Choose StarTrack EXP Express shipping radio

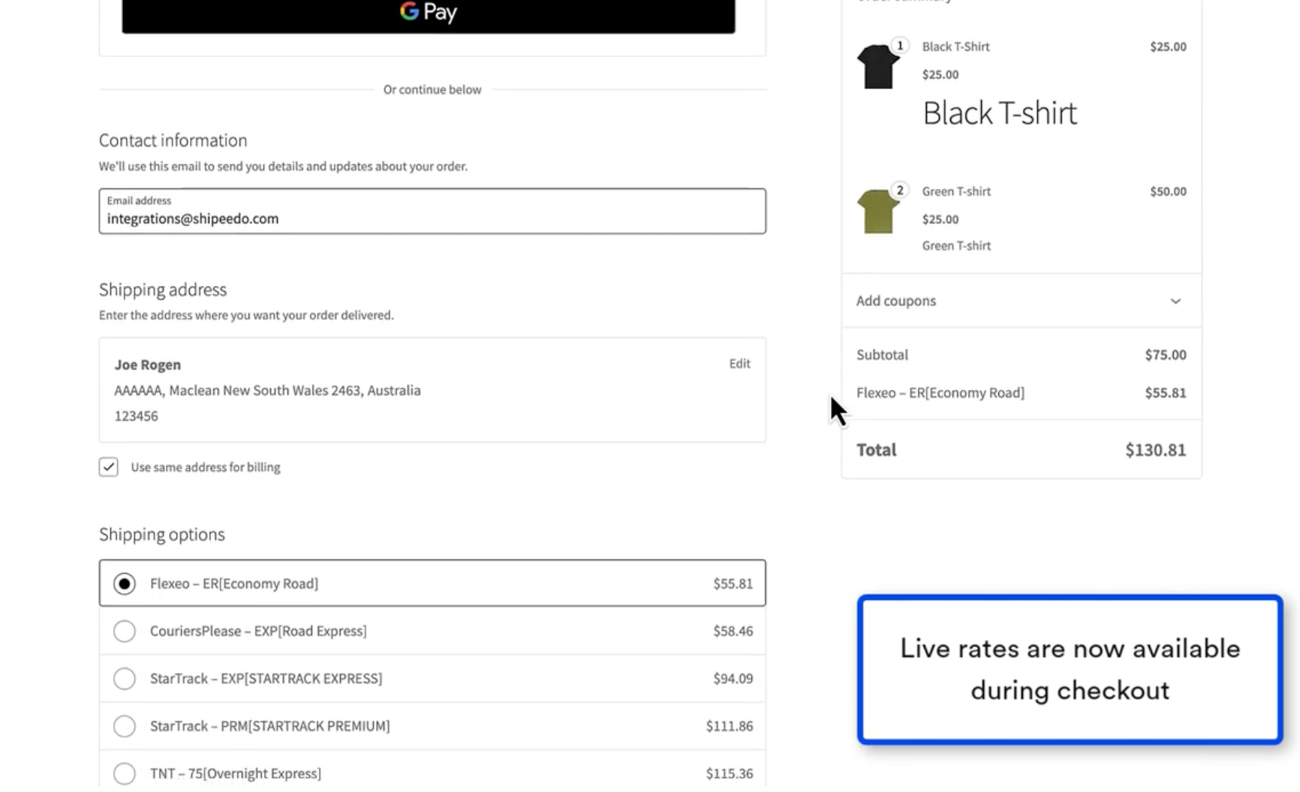click(125, 679)
